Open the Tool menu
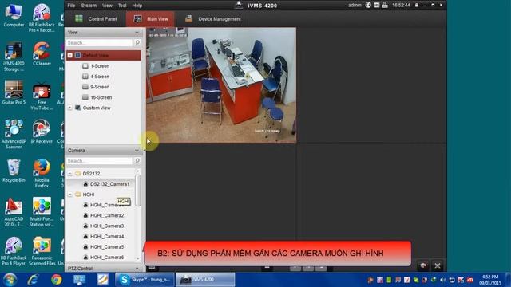Viewport: 511px width, 287px height. (x=122, y=6)
